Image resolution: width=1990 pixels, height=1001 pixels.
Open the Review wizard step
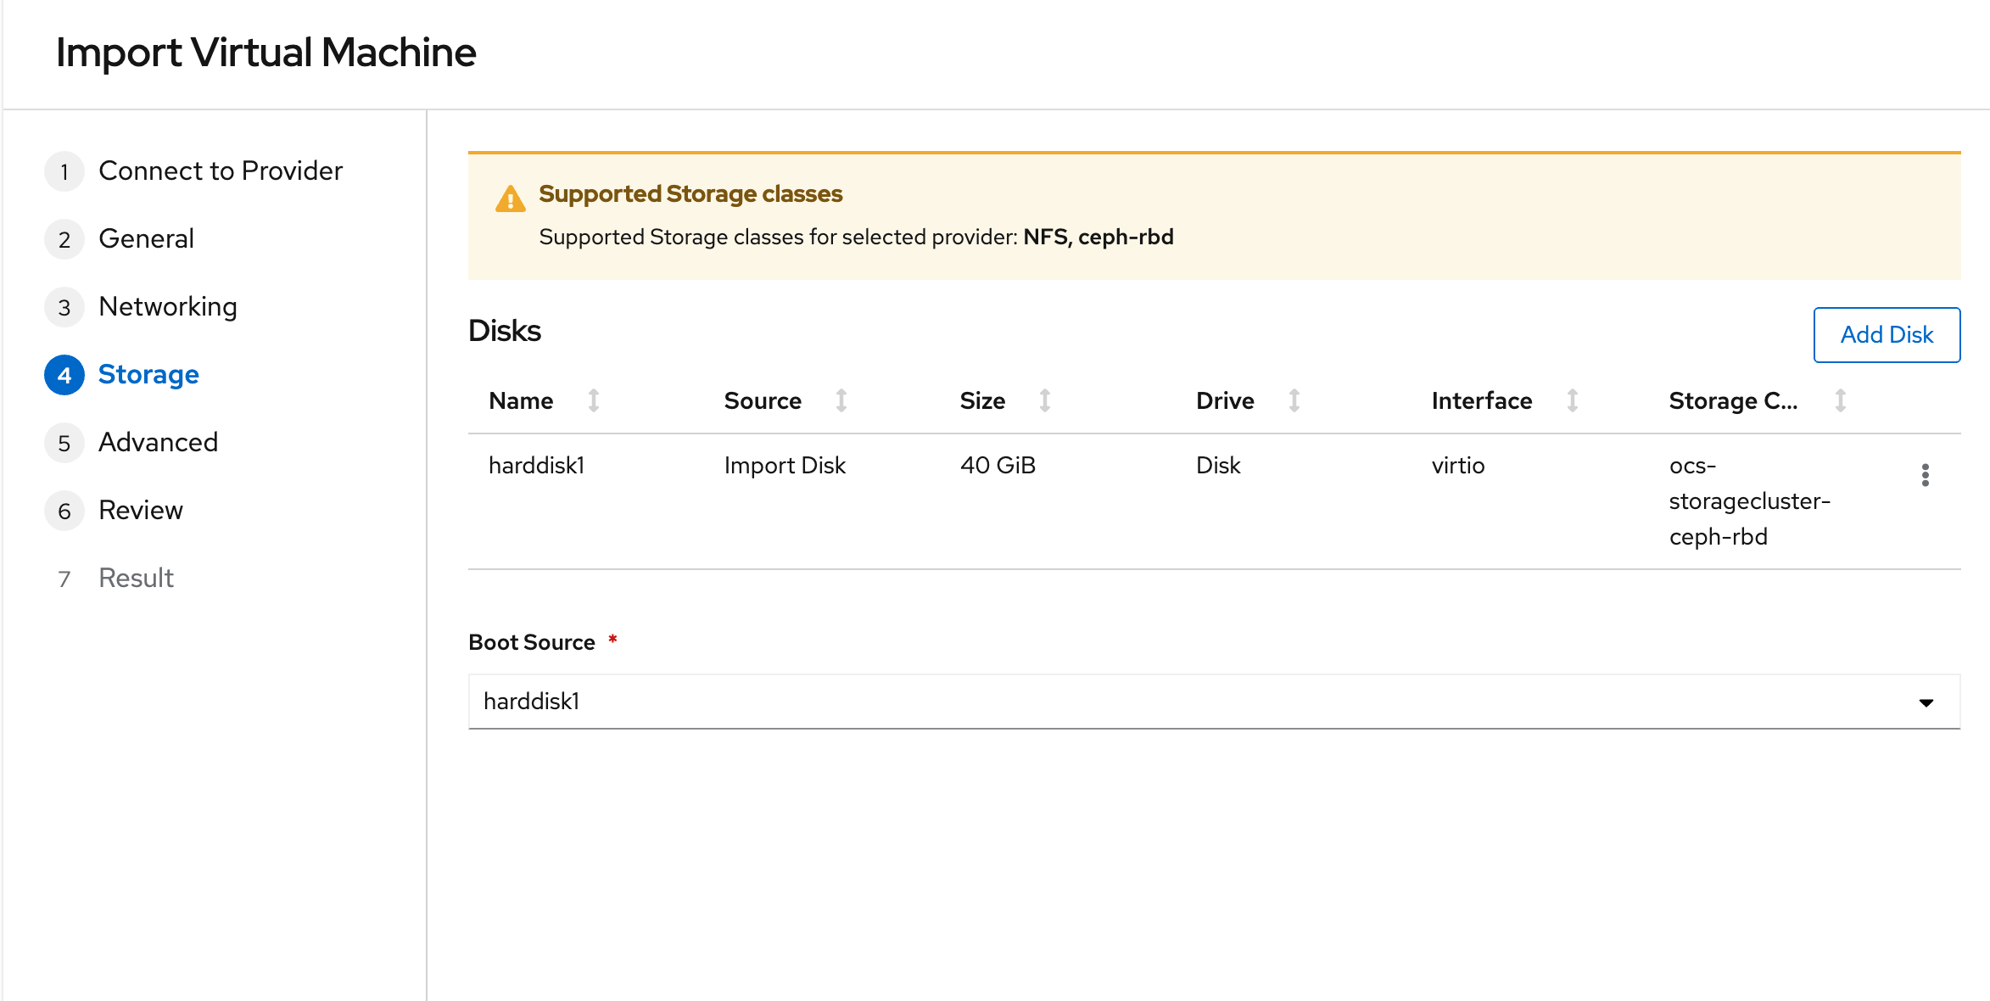pyautogui.click(x=140, y=510)
